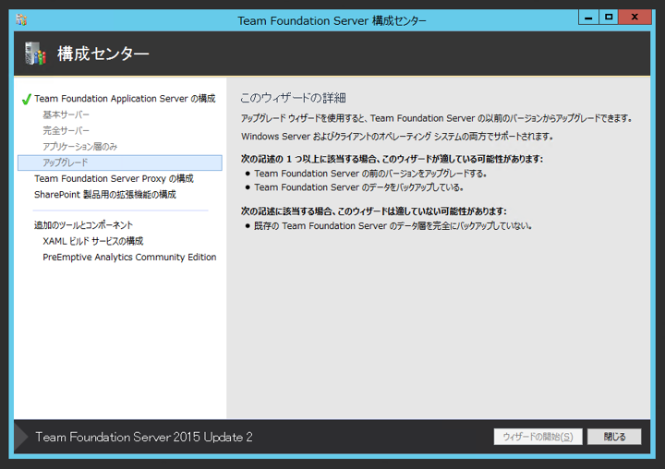Click the 構成センター server header icon
Image resolution: width=665 pixels, height=469 pixels.
[x=35, y=54]
